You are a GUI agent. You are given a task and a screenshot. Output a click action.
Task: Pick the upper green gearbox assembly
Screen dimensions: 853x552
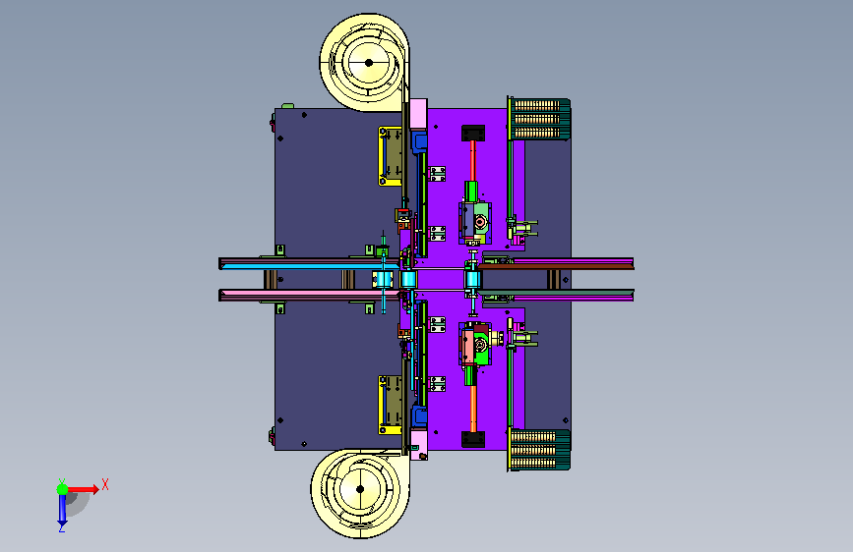(x=475, y=222)
